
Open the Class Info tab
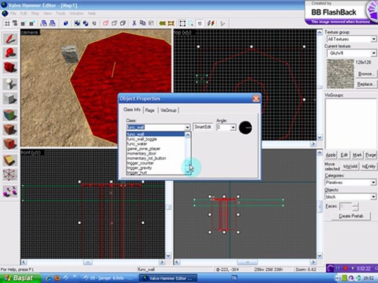[132, 110]
